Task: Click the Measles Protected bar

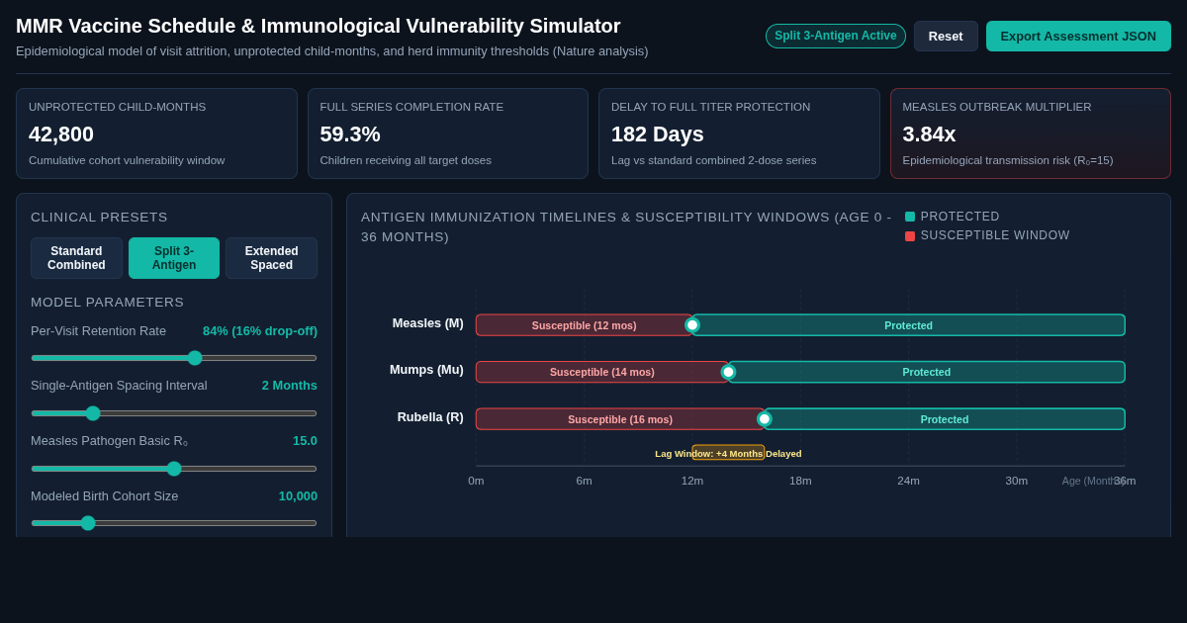Action: [x=908, y=325]
